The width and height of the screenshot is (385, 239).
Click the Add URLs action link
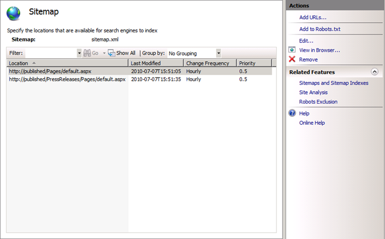pos(313,18)
